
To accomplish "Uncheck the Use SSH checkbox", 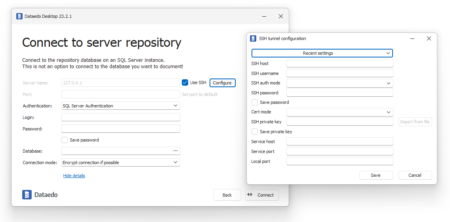I will pos(185,83).
